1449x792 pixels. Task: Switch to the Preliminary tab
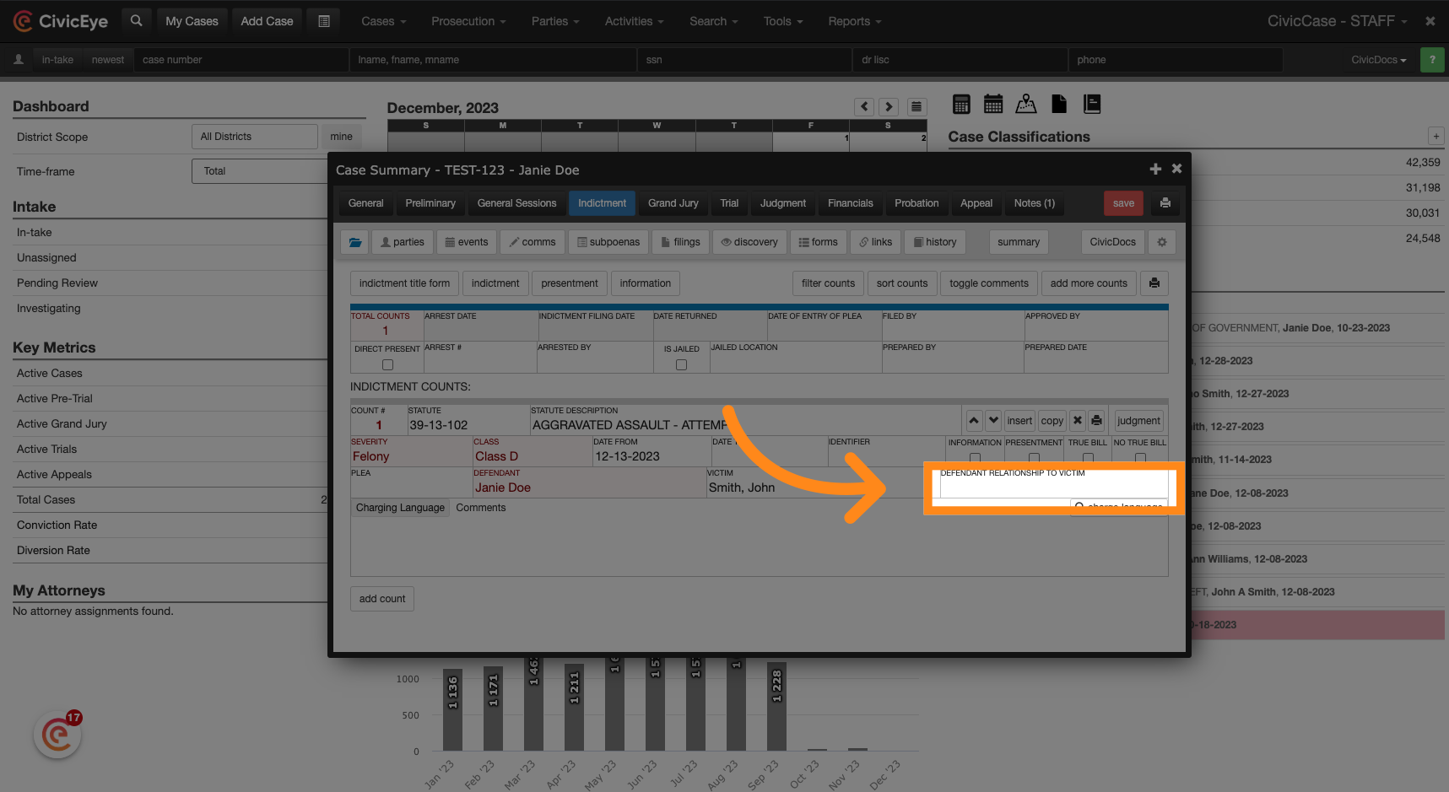[x=430, y=203]
